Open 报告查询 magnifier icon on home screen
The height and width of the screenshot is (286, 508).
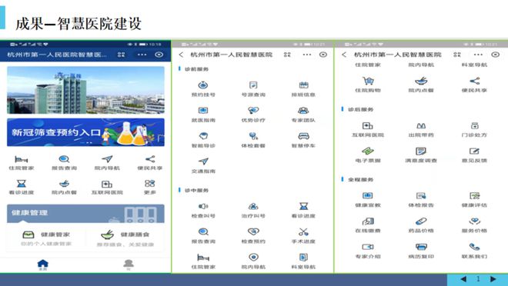click(x=64, y=159)
